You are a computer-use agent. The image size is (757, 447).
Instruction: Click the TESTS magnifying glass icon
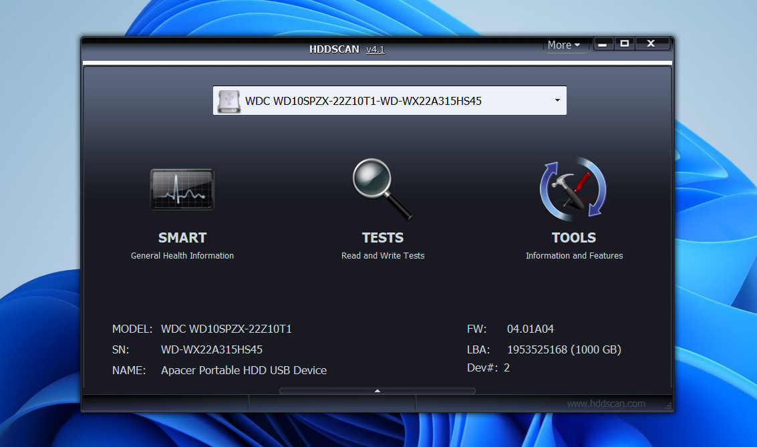[382, 189]
